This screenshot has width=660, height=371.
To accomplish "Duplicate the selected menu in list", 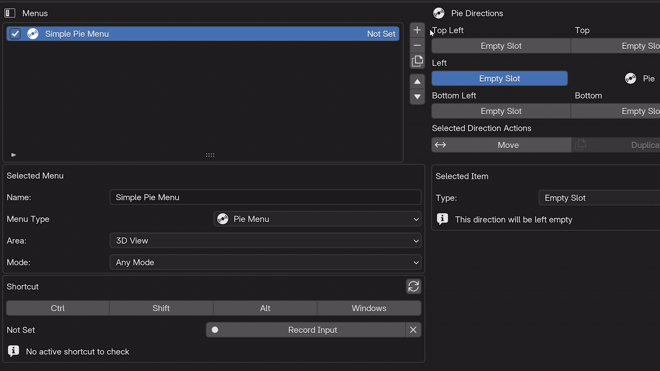I will 417,61.
